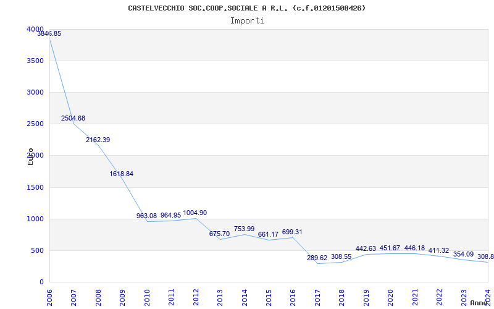Select the 446.18 data label
The image size is (494, 309).
pos(414,248)
